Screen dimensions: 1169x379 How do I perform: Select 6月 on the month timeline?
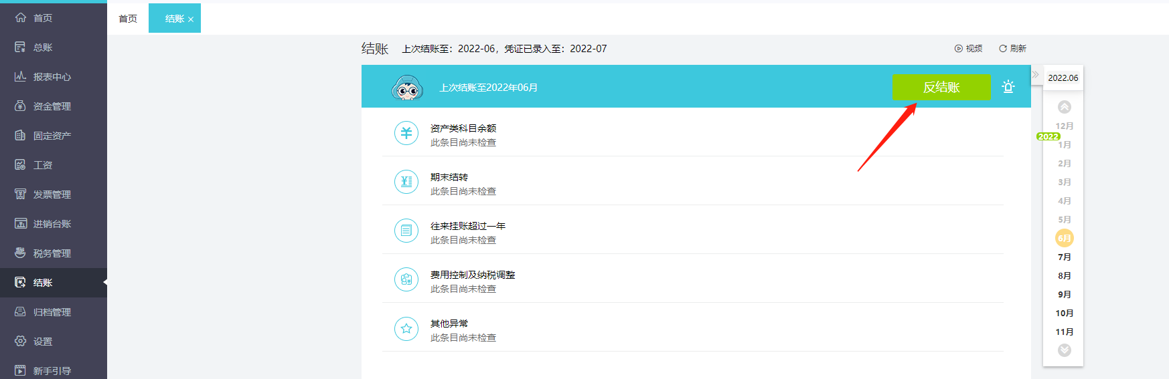(1065, 238)
